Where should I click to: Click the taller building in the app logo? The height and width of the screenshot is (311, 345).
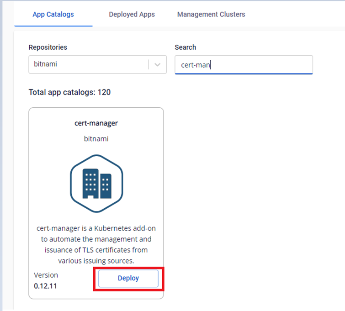coord(91,184)
